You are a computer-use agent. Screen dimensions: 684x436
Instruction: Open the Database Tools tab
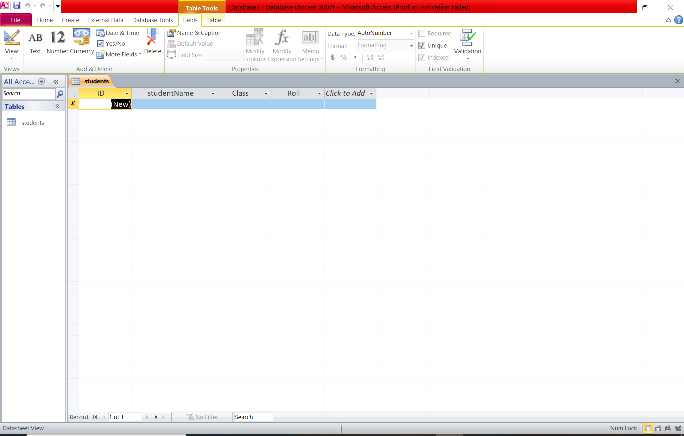tap(152, 20)
